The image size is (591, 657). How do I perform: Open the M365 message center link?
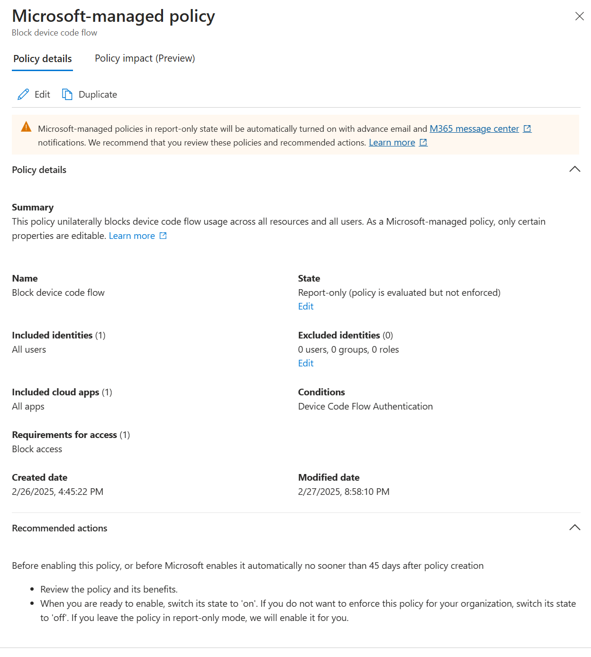point(473,128)
